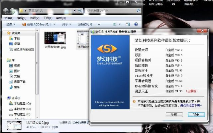This screenshot has width=213, height=133.
Task: Click the 混录天王 version row
Action: point(159,91)
